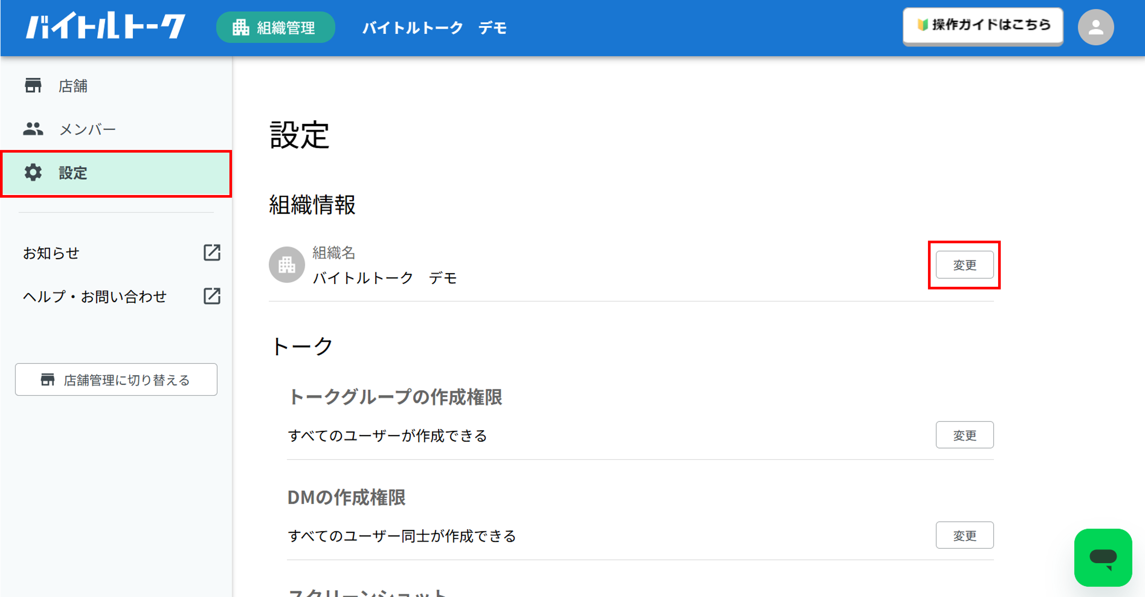Click バイトルトーク デモ header title

coord(434,27)
